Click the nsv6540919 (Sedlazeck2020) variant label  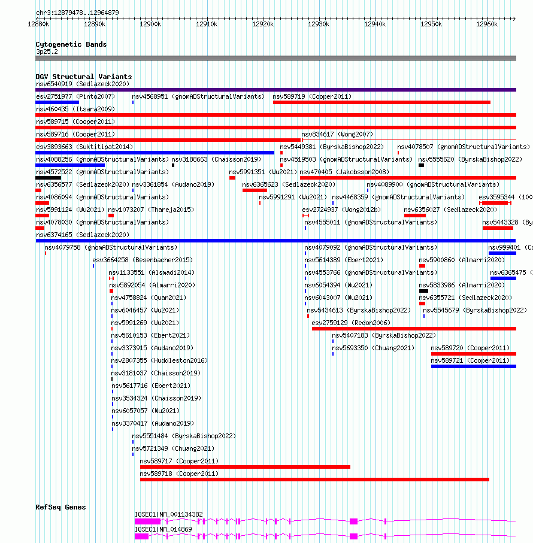(x=83, y=84)
